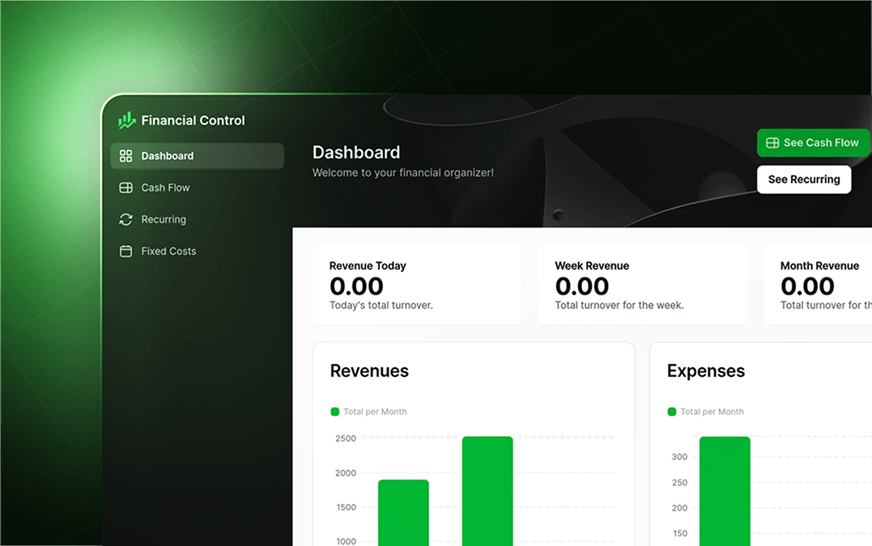This screenshot has height=546, width=872.
Task: Click the Fixed Costs calendar icon
Action: pos(125,252)
